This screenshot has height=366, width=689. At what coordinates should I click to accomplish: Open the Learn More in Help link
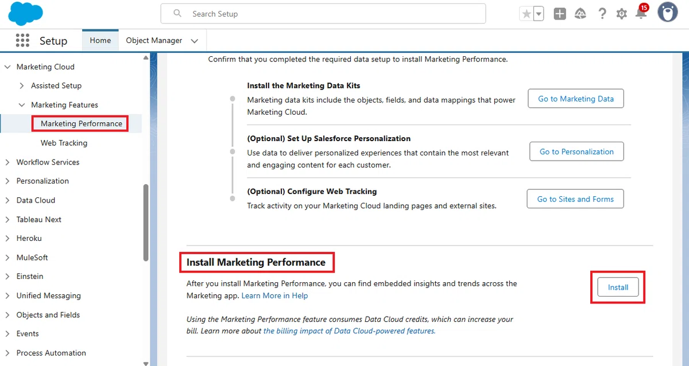tap(274, 296)
